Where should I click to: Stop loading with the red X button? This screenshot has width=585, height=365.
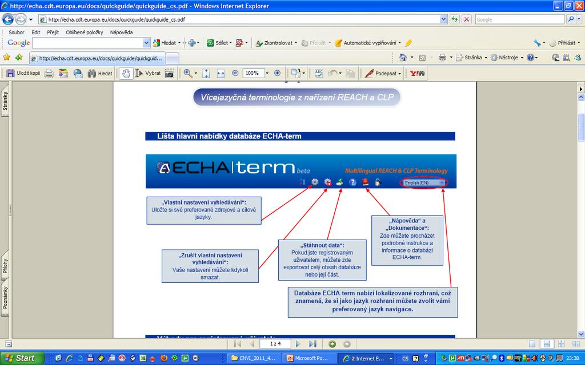[466, 19]
